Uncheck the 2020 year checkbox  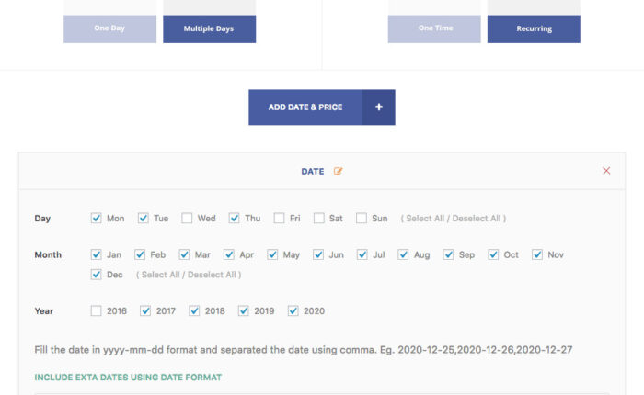(293, 311)
